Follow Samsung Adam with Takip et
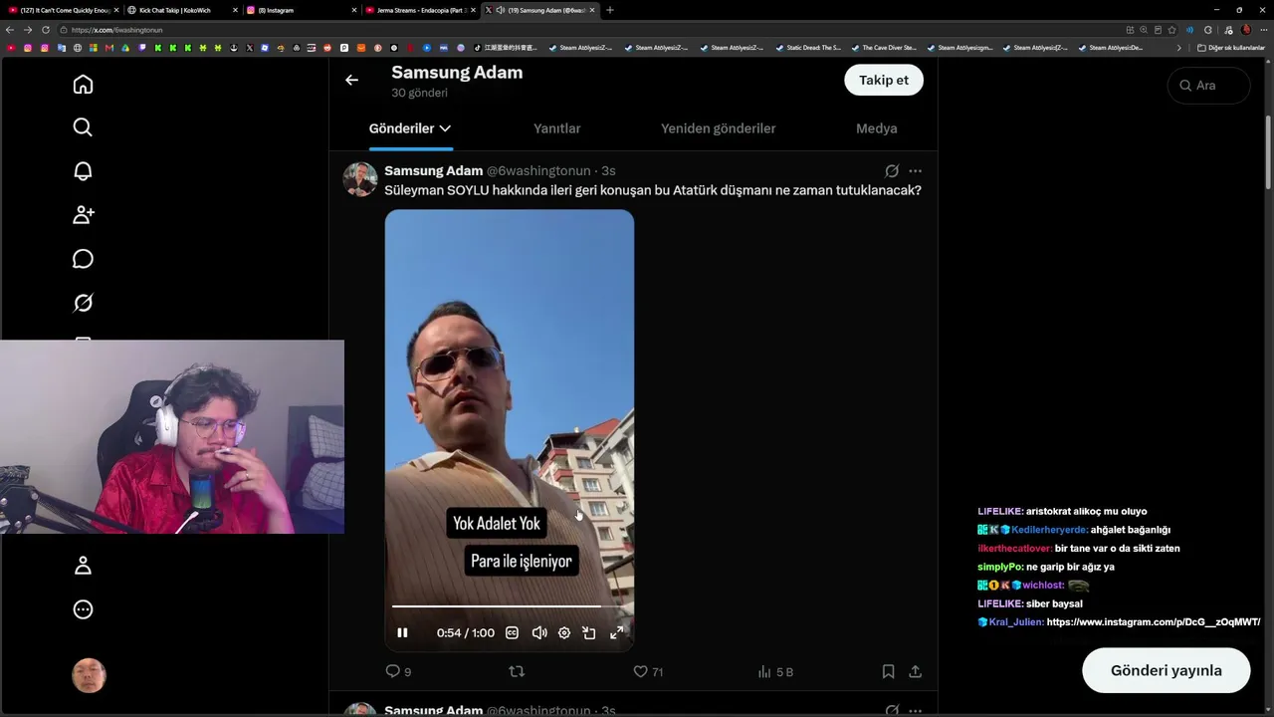Screen dimensions: 1274x717 pos(884,80)
